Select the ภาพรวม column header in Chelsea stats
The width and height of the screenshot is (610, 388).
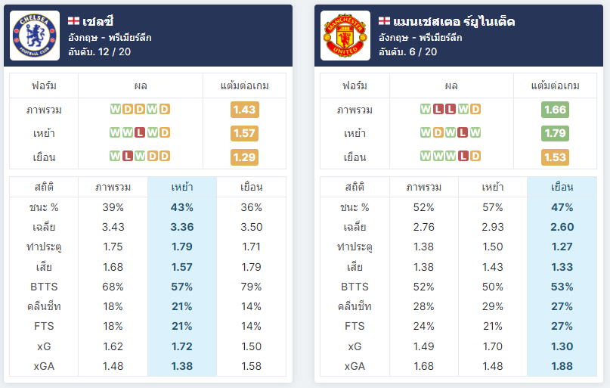pyautogui.click(x=113, y=187)
